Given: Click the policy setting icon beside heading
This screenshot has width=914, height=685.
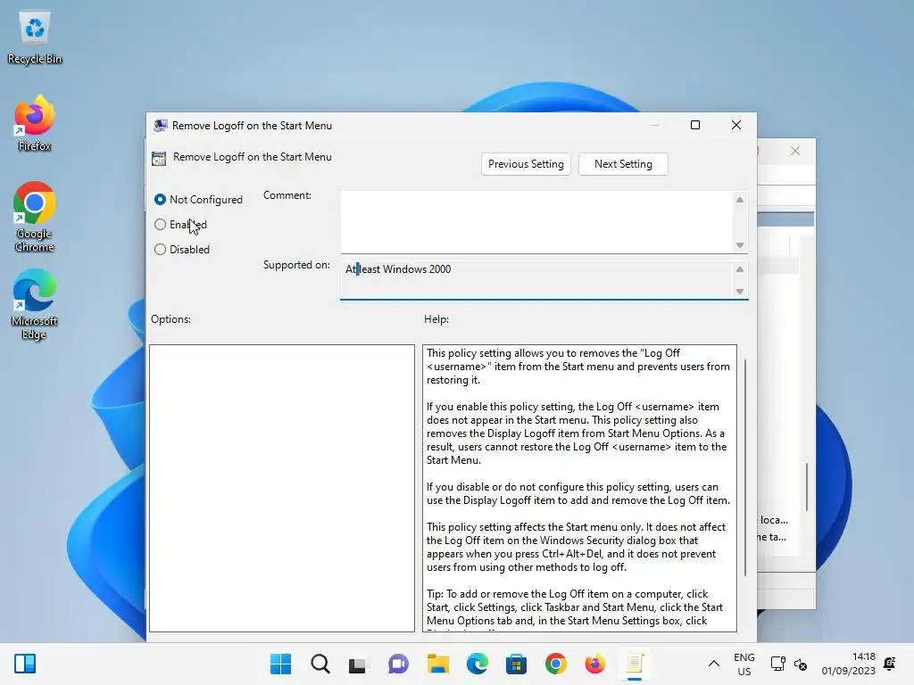Looking at the screenshot, I should pos(159,158).
